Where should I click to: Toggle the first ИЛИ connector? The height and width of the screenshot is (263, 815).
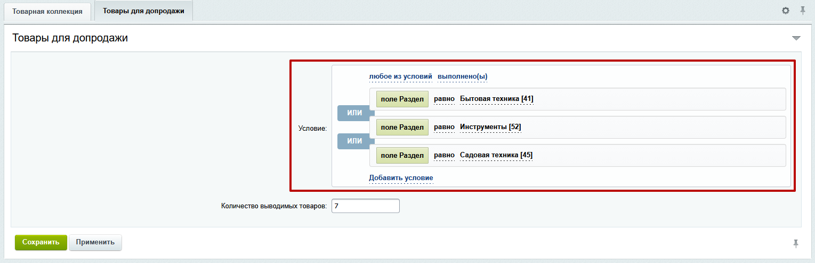[354, 113]
